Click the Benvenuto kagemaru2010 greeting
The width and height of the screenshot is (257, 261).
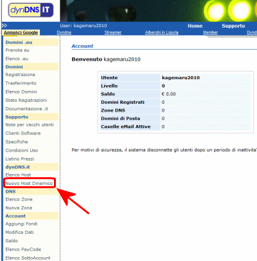(x=106, y=59)
